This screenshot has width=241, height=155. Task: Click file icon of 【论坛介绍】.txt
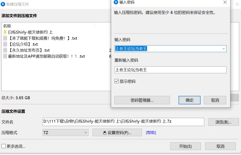(x=5, y=44)
